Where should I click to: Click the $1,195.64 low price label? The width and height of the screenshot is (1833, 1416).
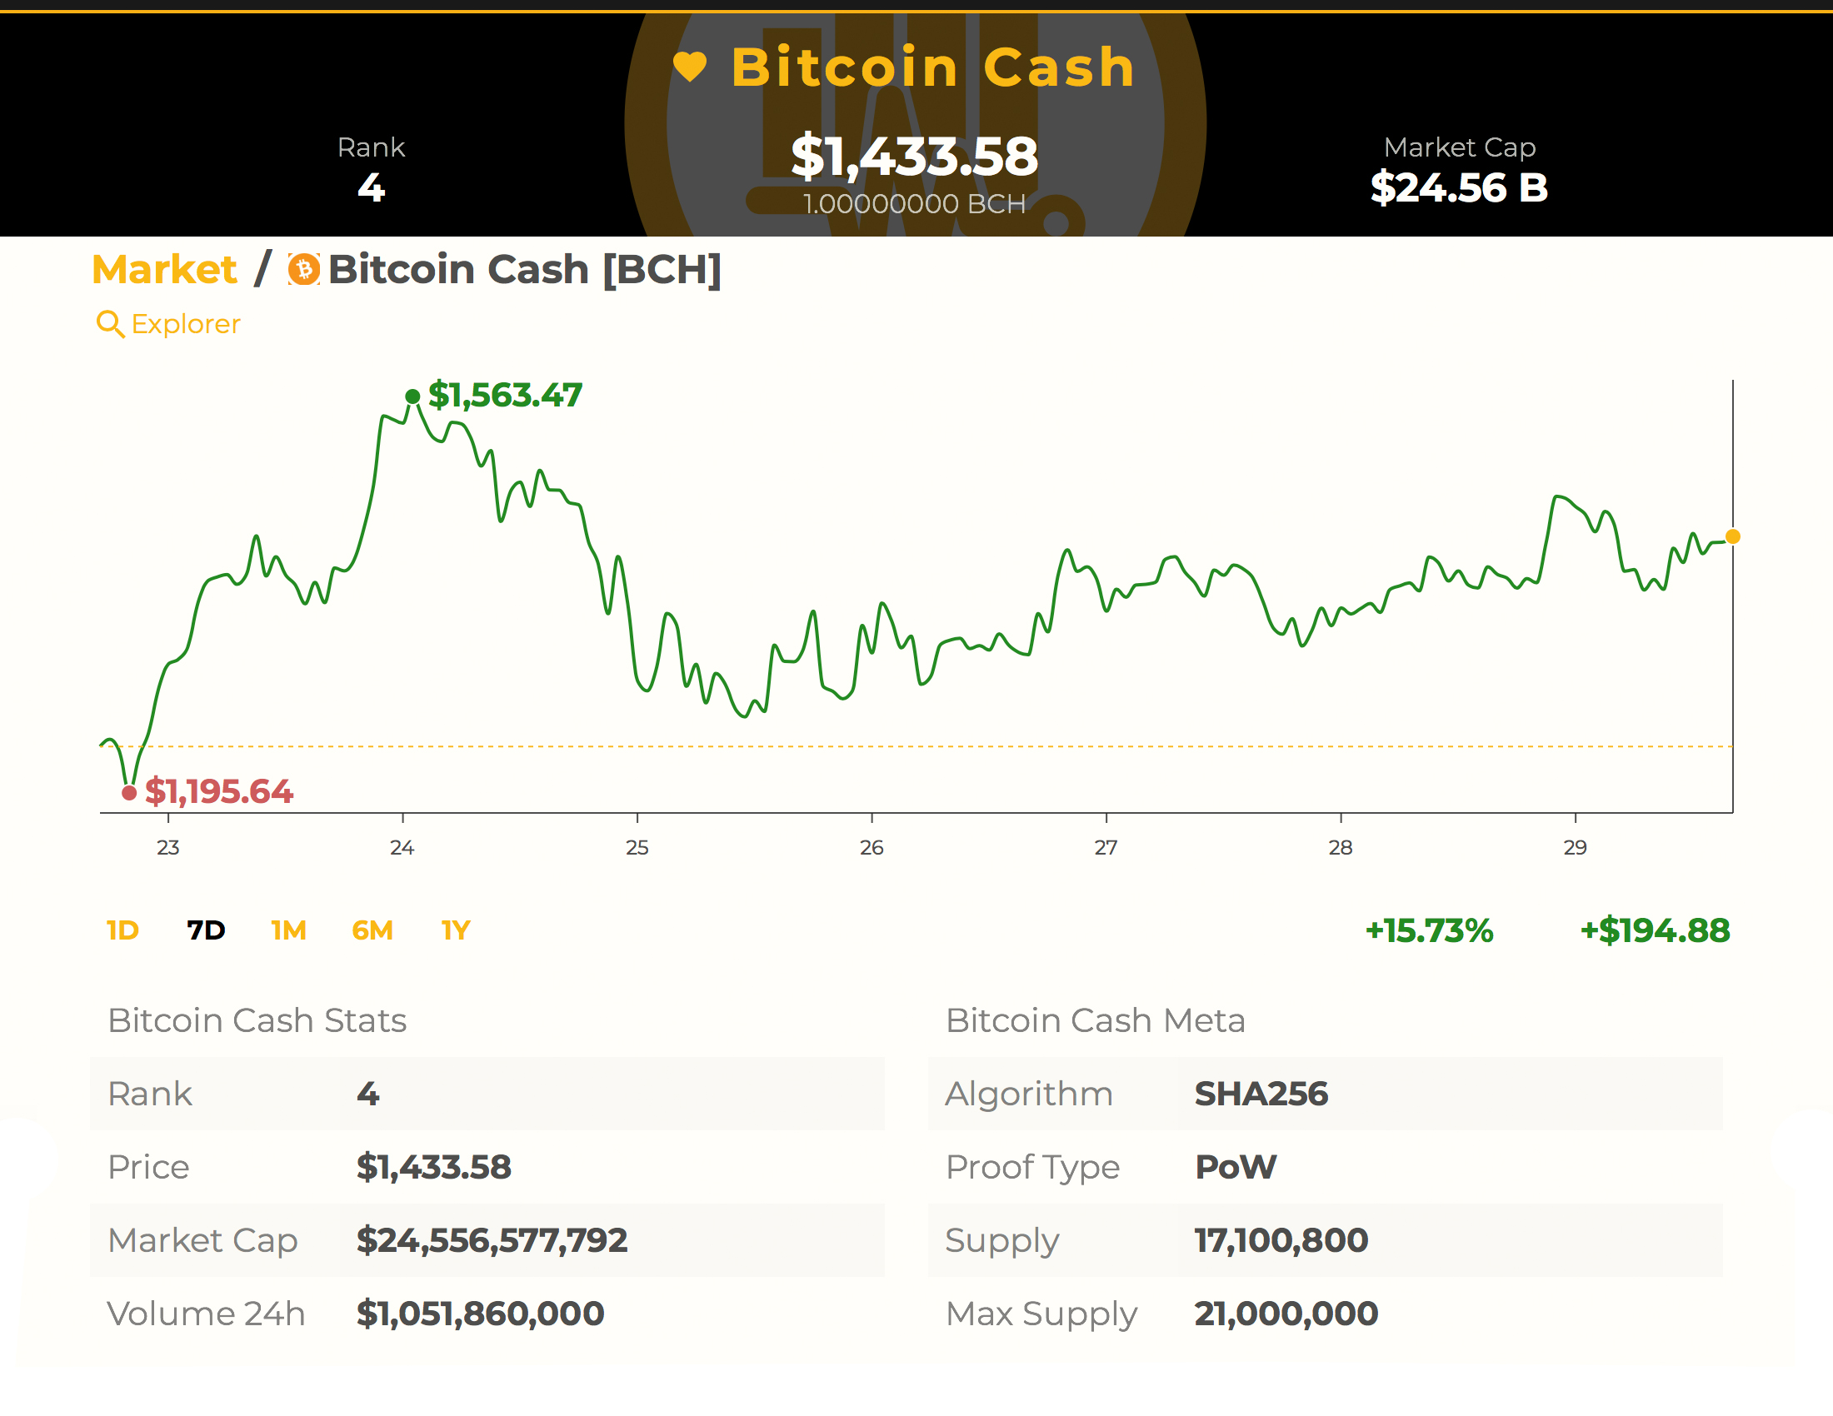click(219, 792)
